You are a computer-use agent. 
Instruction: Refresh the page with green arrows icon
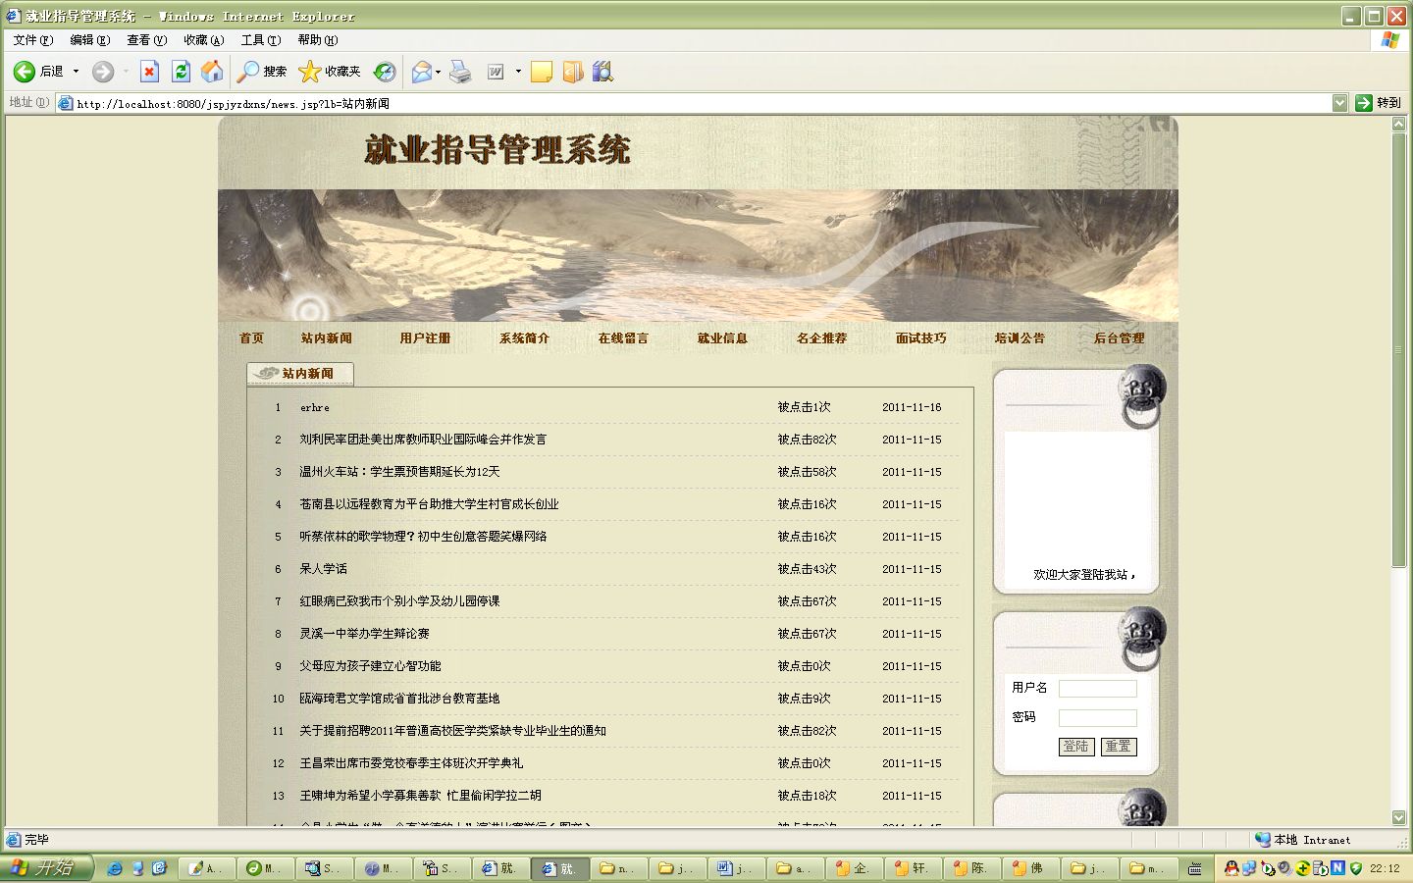(181, 72)
